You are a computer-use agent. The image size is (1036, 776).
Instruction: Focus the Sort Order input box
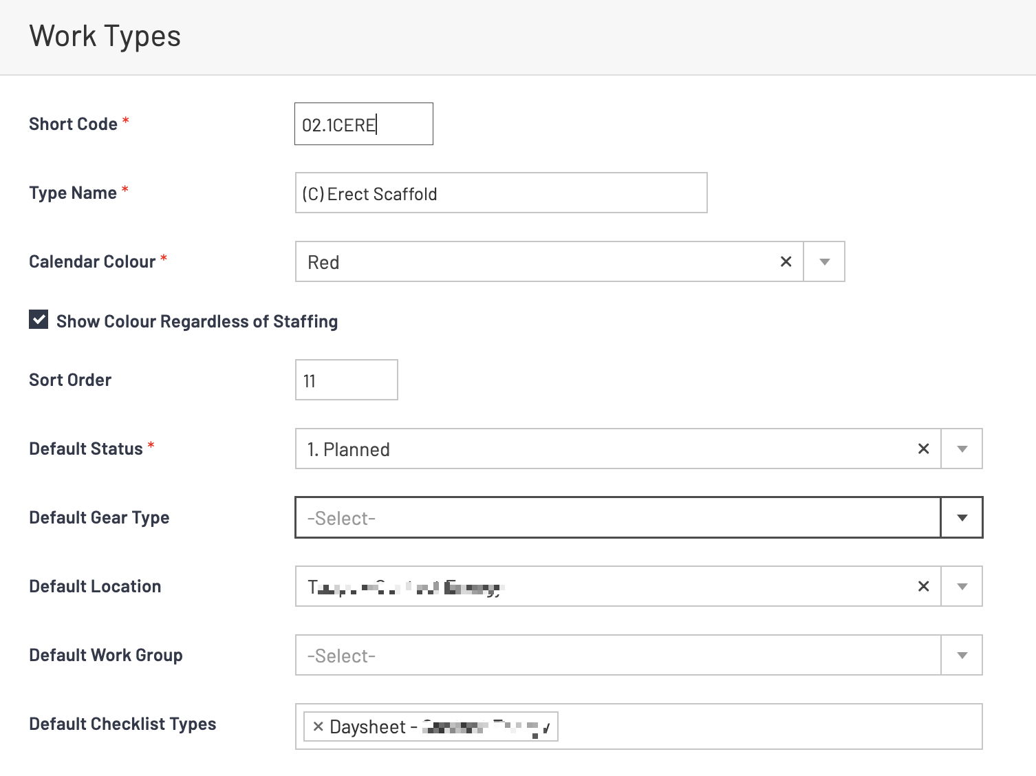[346, 380]
